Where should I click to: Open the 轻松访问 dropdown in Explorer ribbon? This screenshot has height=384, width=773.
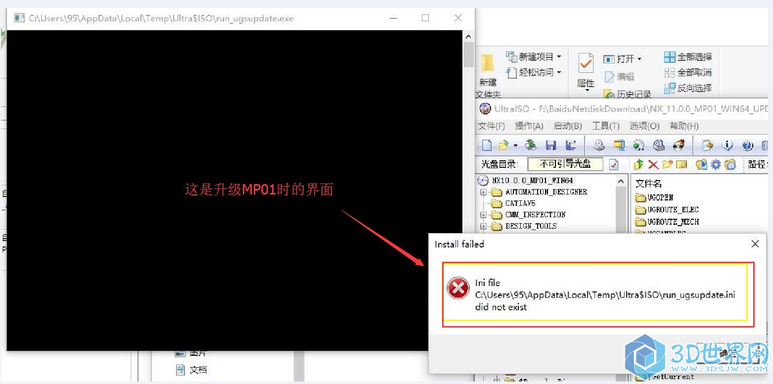point(534,72)
